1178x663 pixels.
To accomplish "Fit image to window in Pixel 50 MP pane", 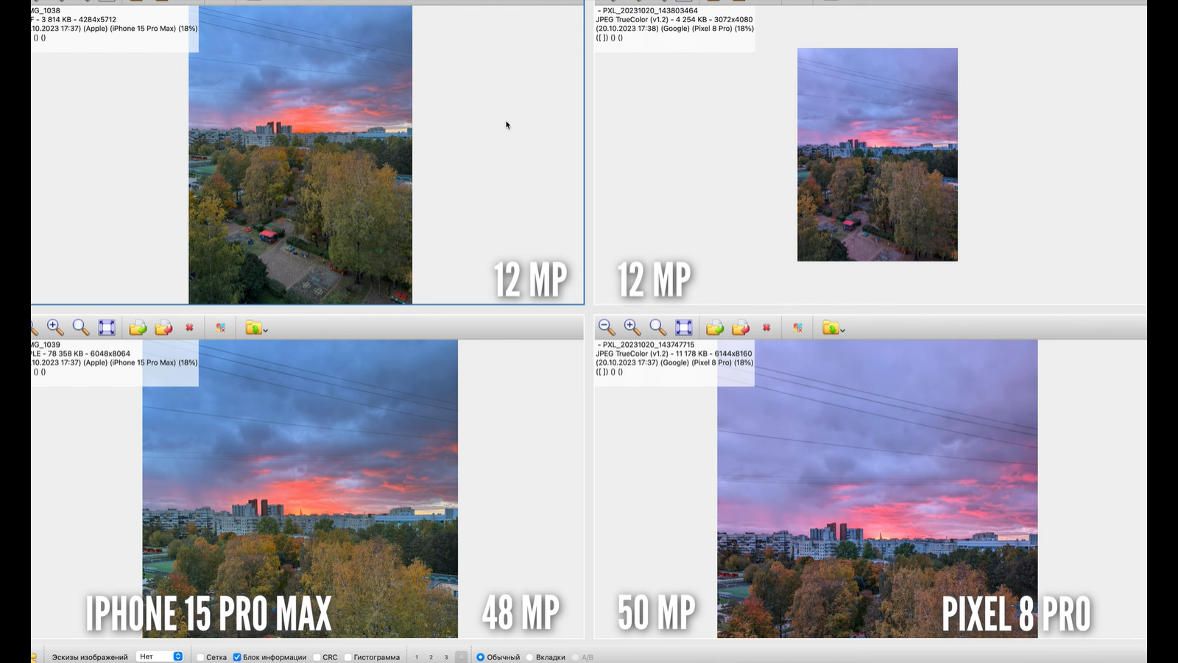I will coord(684,327).
